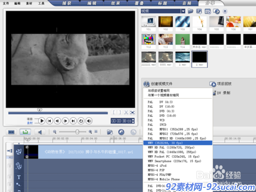This screenshot has height=192, width=256.
Task: Open the preview volume control
Action: pyautogui.click(x=89, y=121)
